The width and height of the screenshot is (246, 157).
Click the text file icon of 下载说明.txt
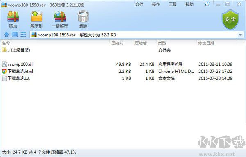pos(5,78)
